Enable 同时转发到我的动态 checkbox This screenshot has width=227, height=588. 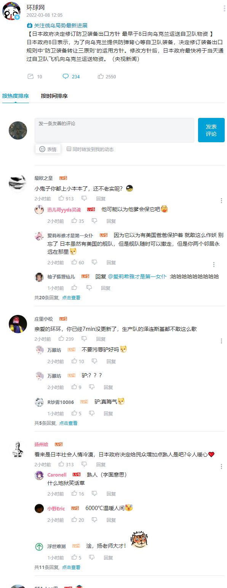(69, 149)
